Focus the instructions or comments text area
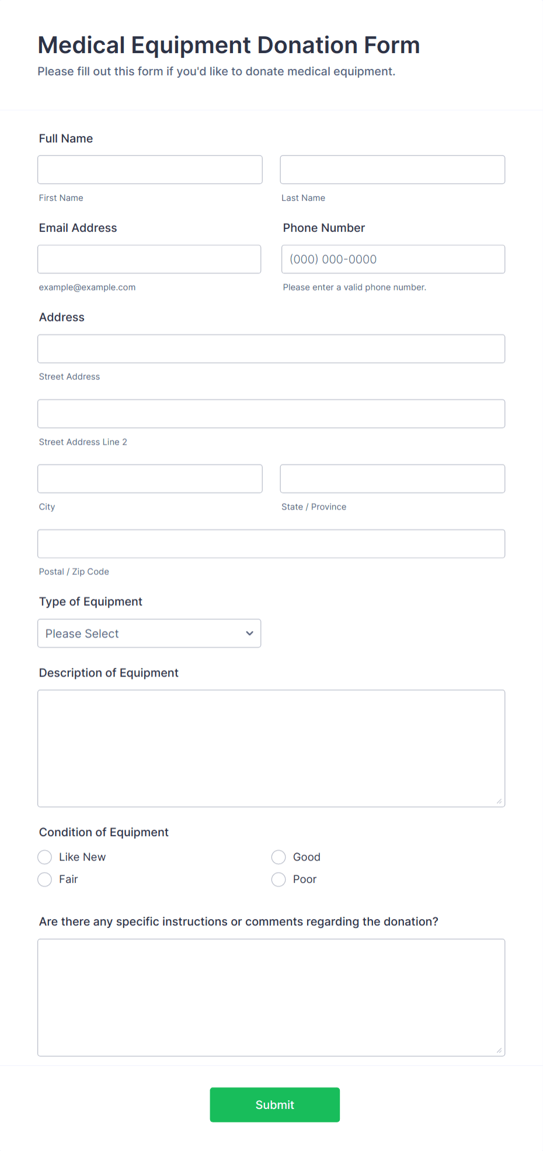 pyautogui.click(x=271, y=996)
